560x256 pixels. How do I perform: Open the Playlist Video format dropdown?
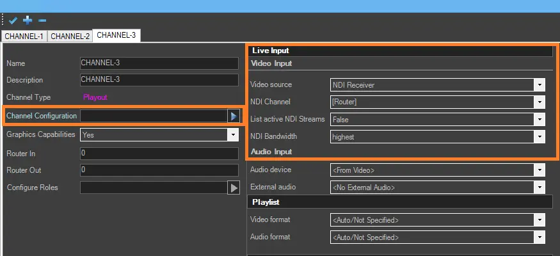pyautogui.click(x=540, y=220)
